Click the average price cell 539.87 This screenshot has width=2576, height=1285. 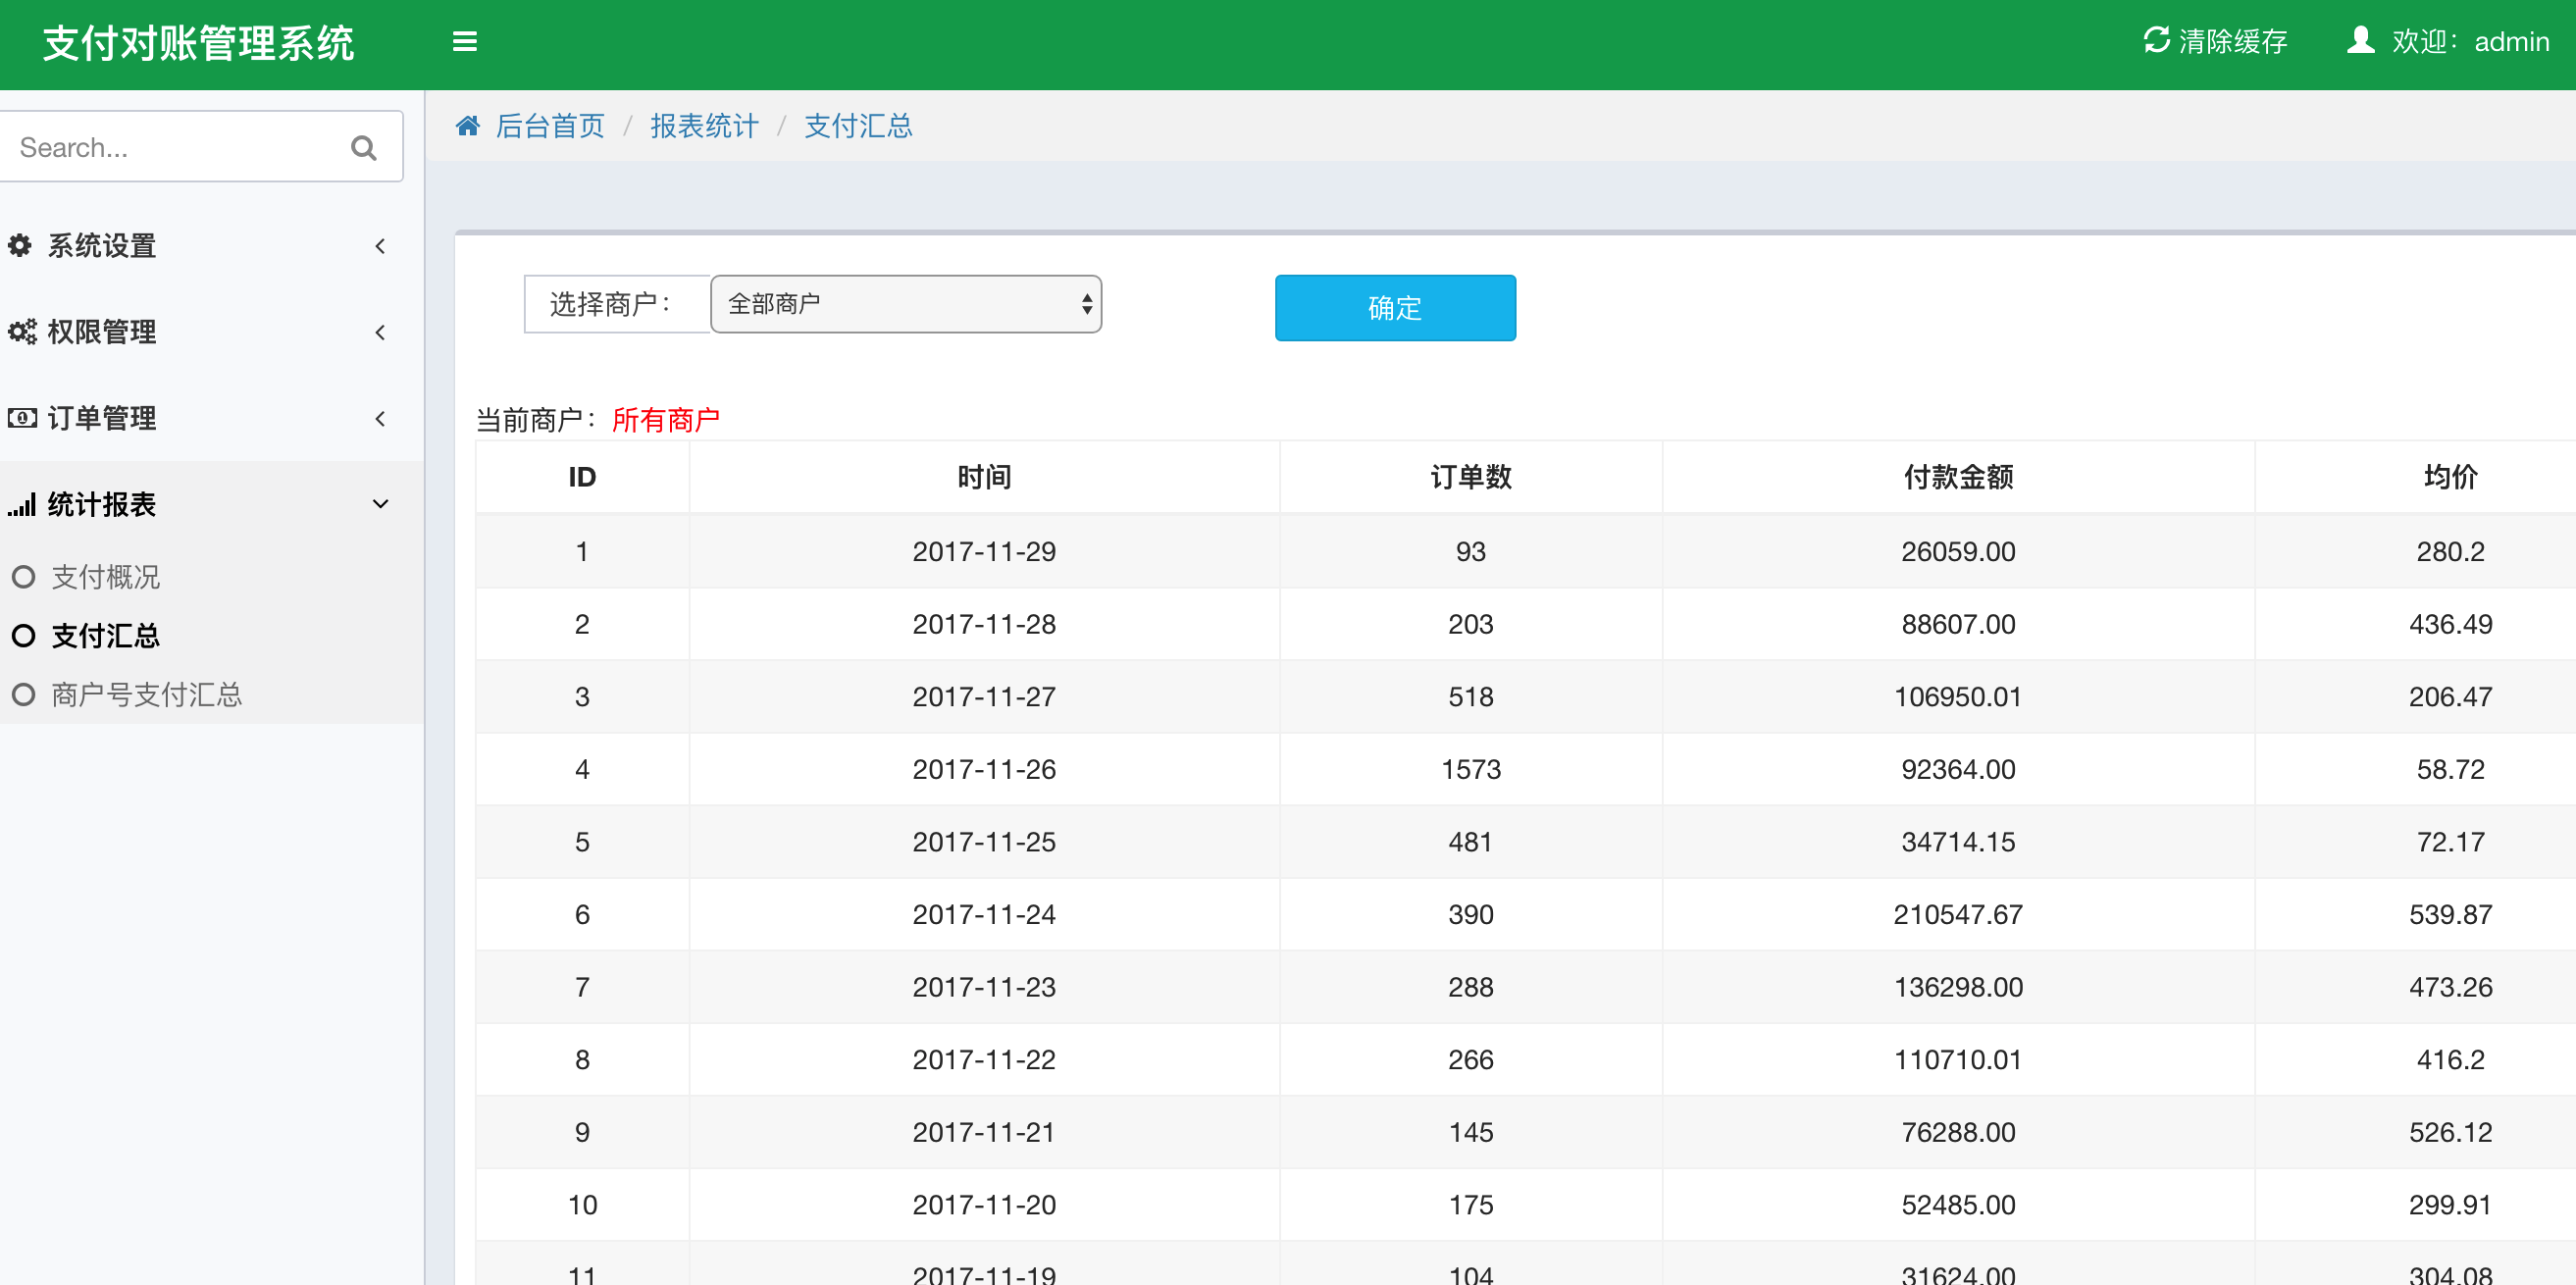coord(2450,914)
